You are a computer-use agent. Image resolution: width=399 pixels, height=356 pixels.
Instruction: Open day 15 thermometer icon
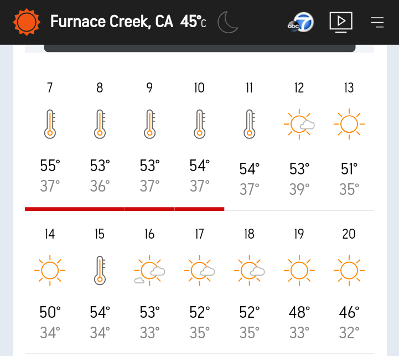(100, 270)
